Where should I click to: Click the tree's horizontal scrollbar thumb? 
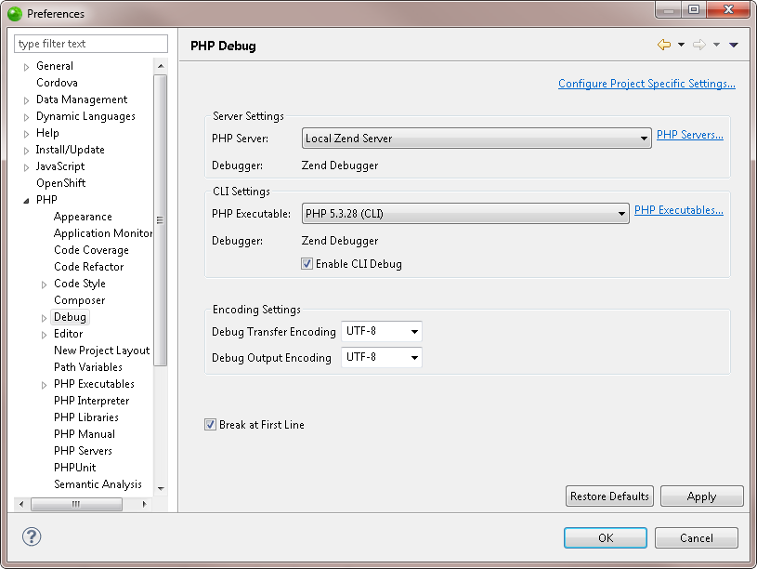tap(76, 504)
